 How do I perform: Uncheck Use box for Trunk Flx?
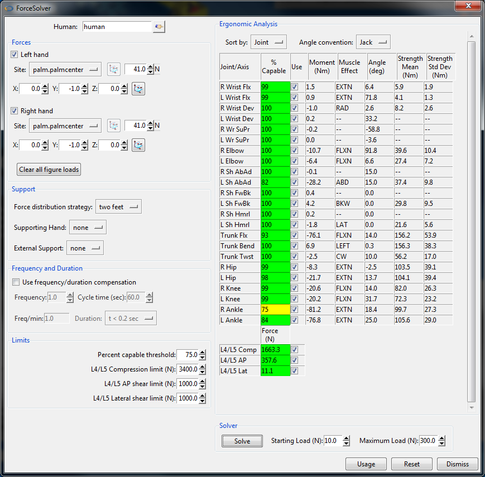click(x=295, y=235)
